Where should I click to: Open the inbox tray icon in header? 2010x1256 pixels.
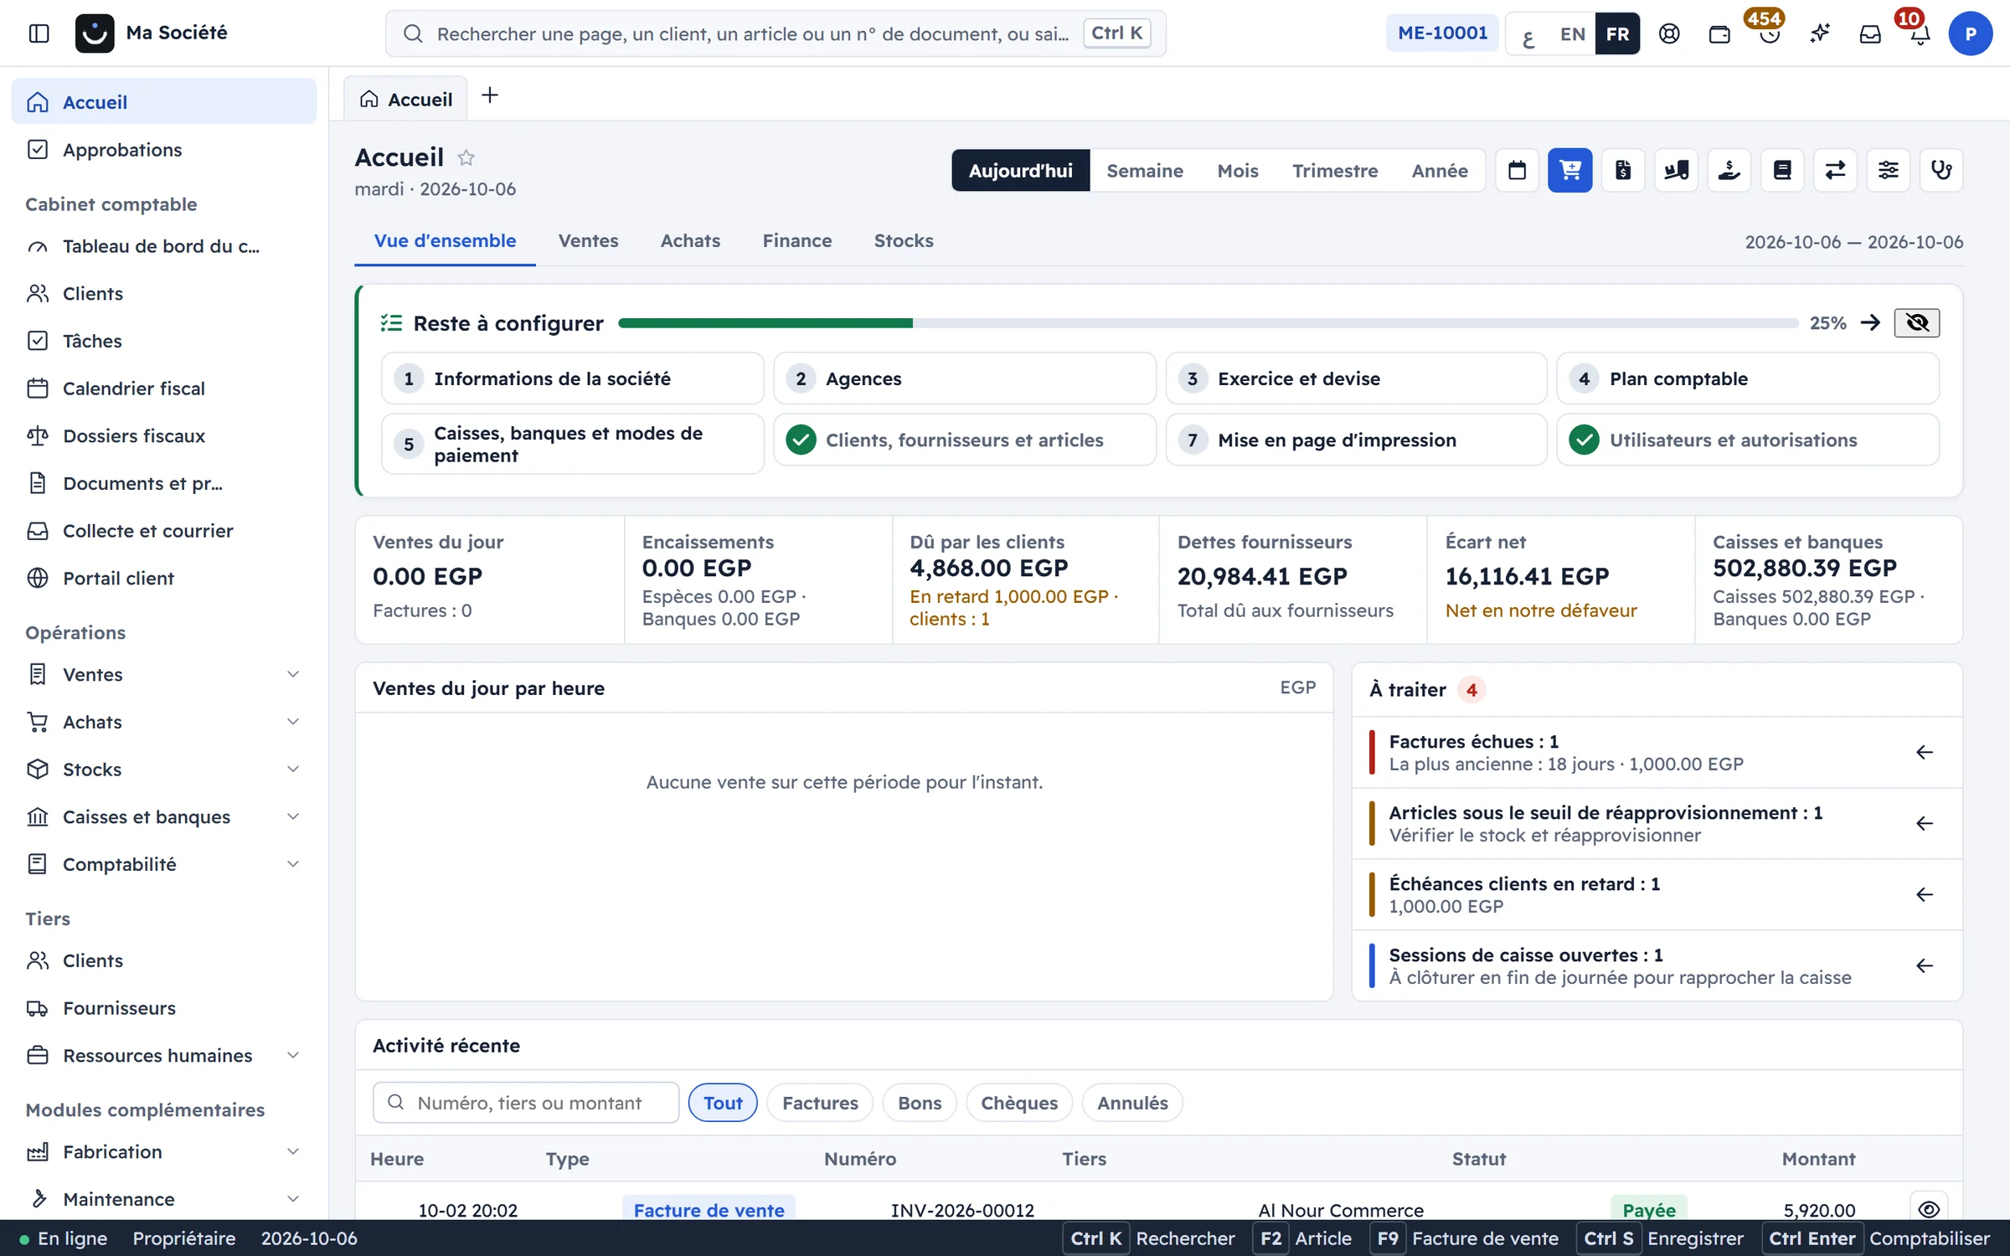click(1870, 33)
